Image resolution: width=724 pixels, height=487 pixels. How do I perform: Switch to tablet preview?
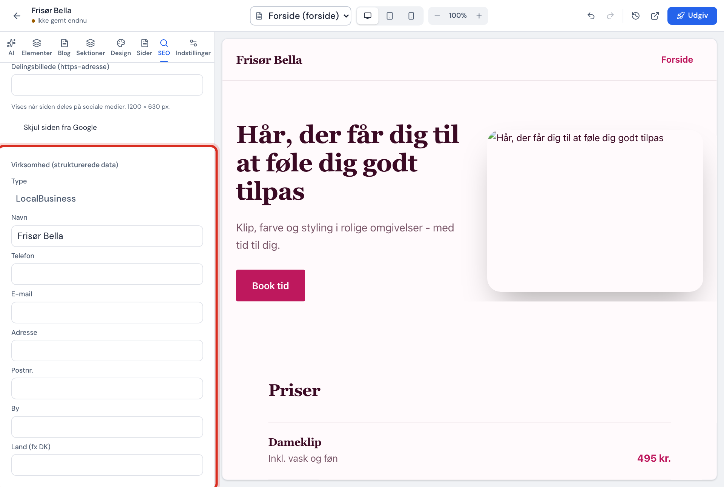point(390,16)
